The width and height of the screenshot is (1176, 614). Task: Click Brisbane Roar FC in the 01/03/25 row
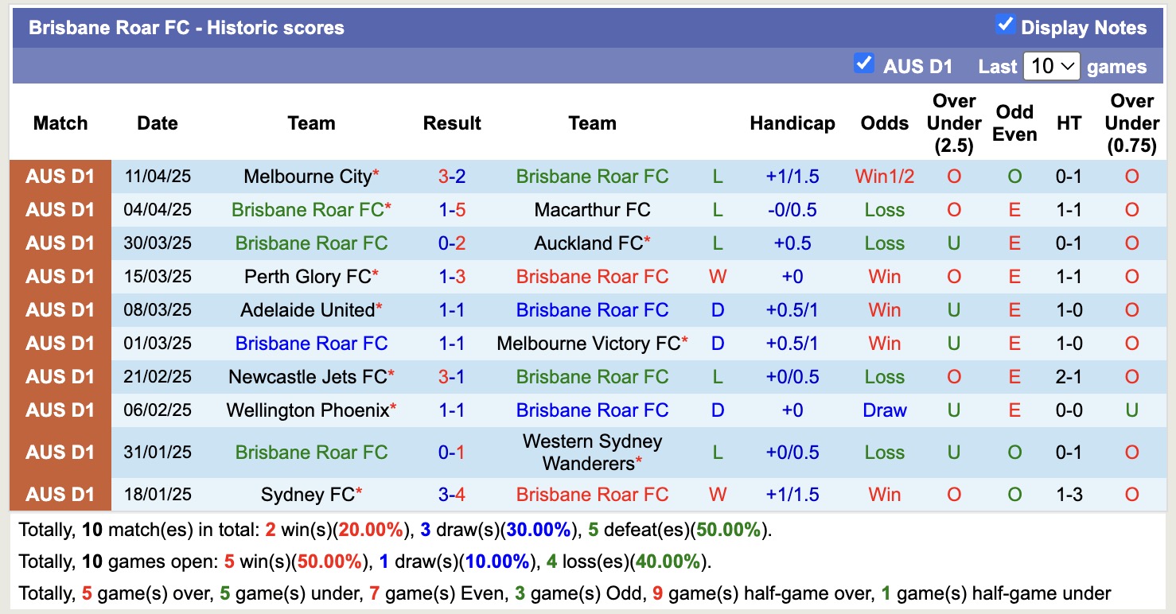click(311, 343)
